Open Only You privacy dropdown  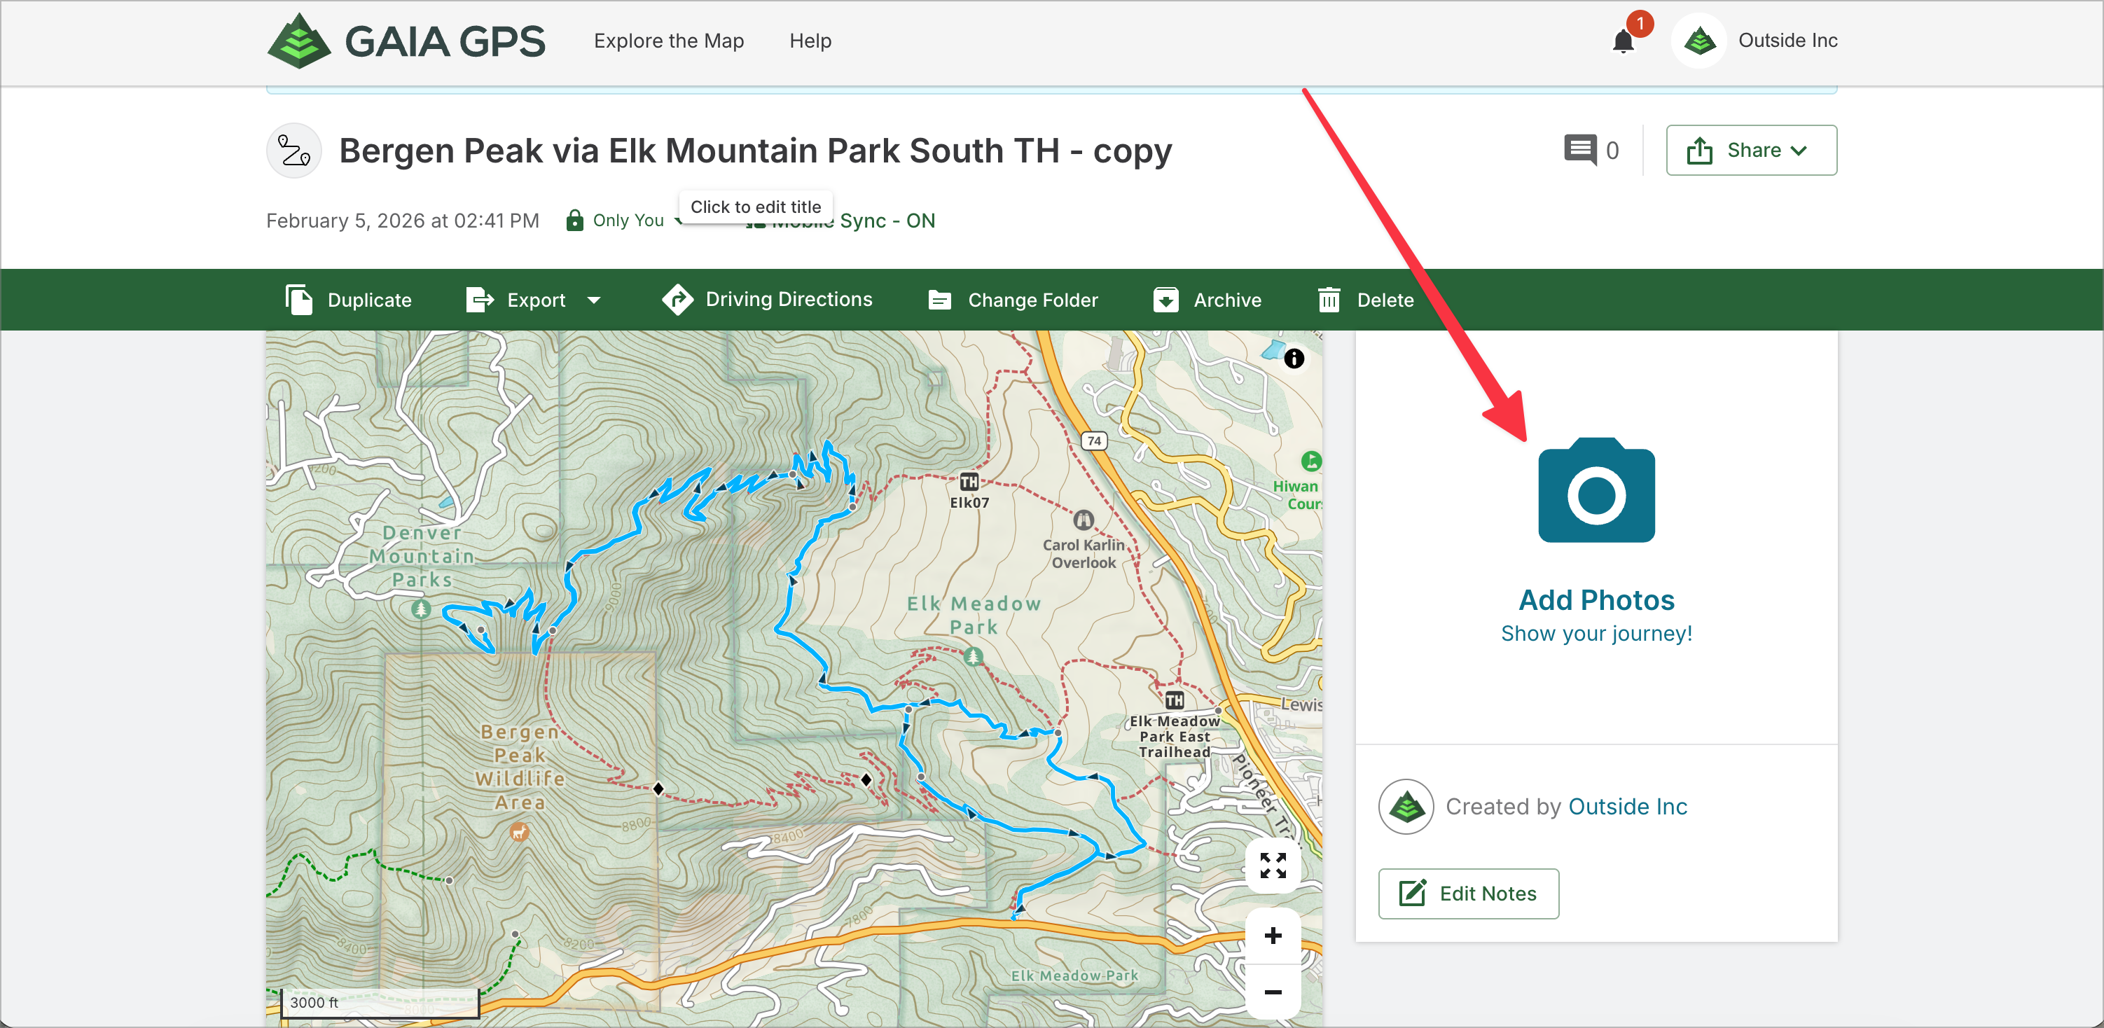(x=628, y=221)
